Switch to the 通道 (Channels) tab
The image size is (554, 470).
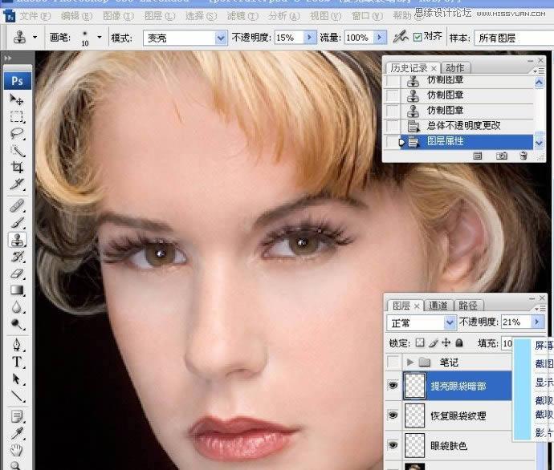pos(438,306)
